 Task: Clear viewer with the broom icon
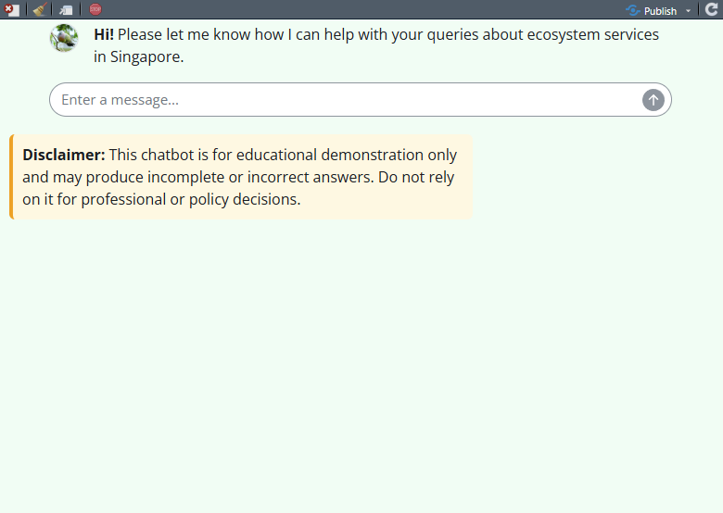tap(39, 9)
